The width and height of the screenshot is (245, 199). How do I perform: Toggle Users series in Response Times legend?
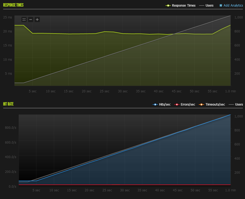pos(206,6)
